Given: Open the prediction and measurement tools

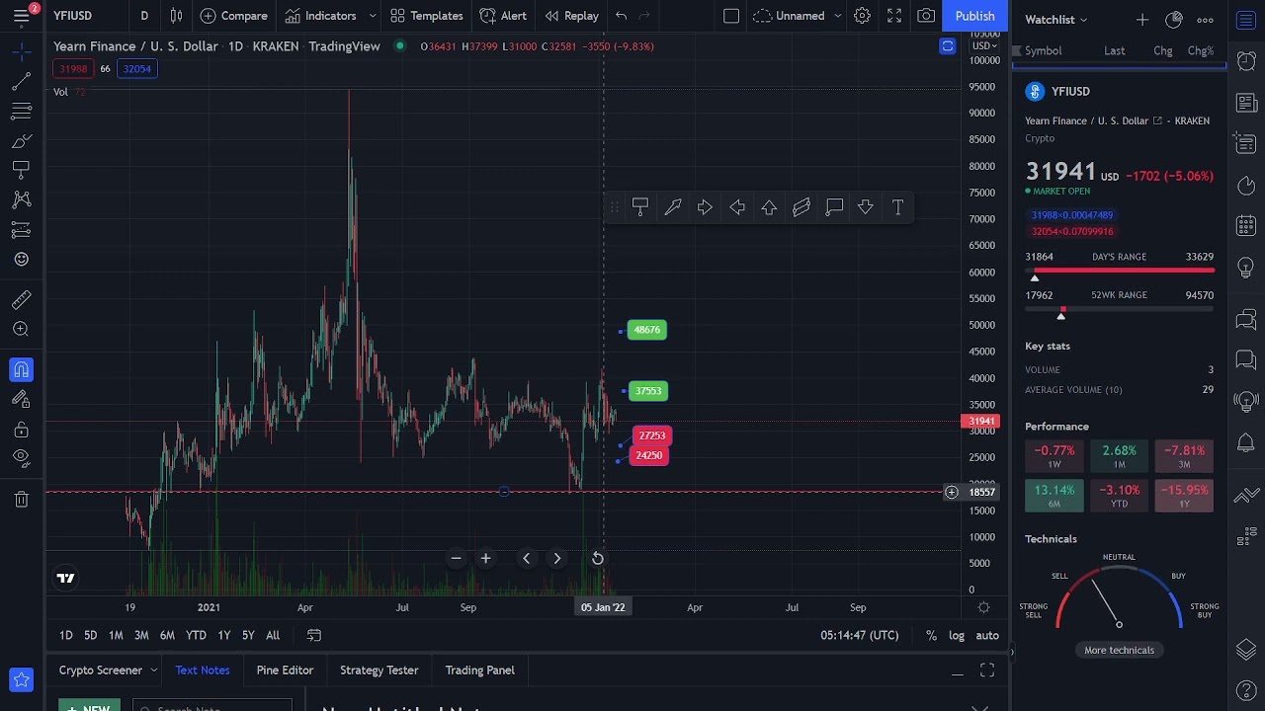Looking at the screenshot, I should point(21,229).
